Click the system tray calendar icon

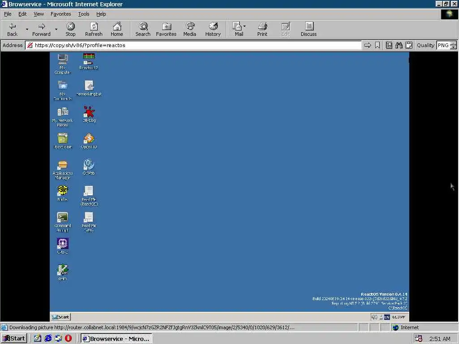pos(419,339)
